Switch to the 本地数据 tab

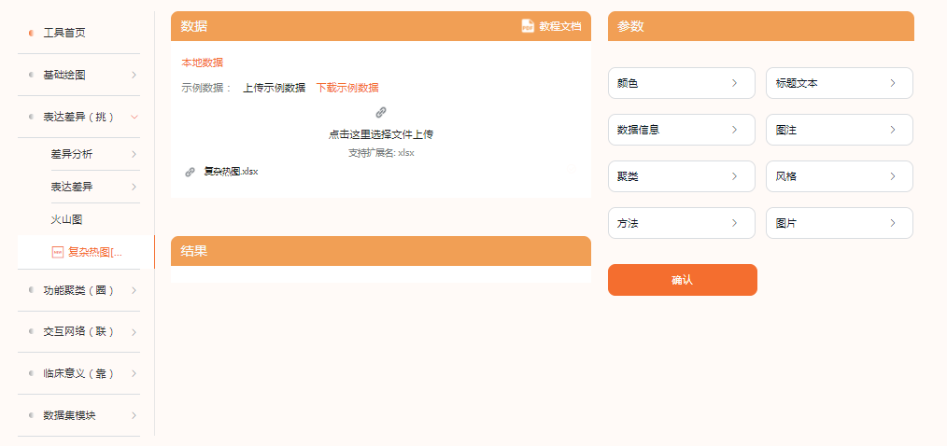[203, 63]
